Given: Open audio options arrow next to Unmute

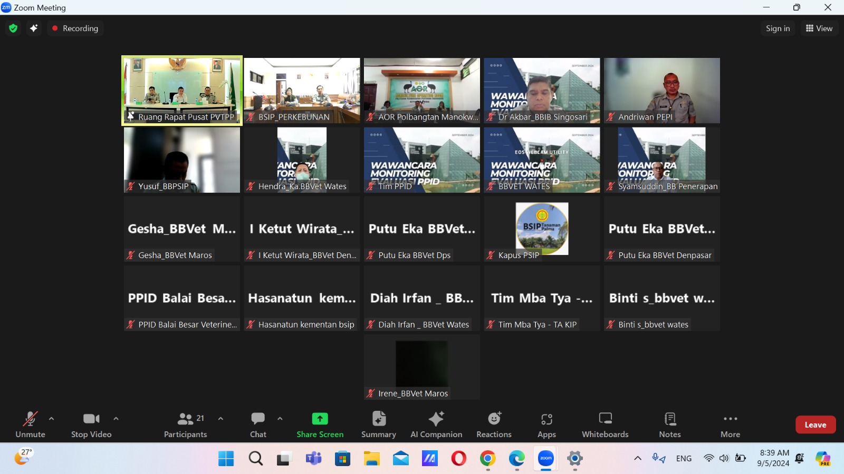Looking at the screenshot, I should [x=51, y=419].
